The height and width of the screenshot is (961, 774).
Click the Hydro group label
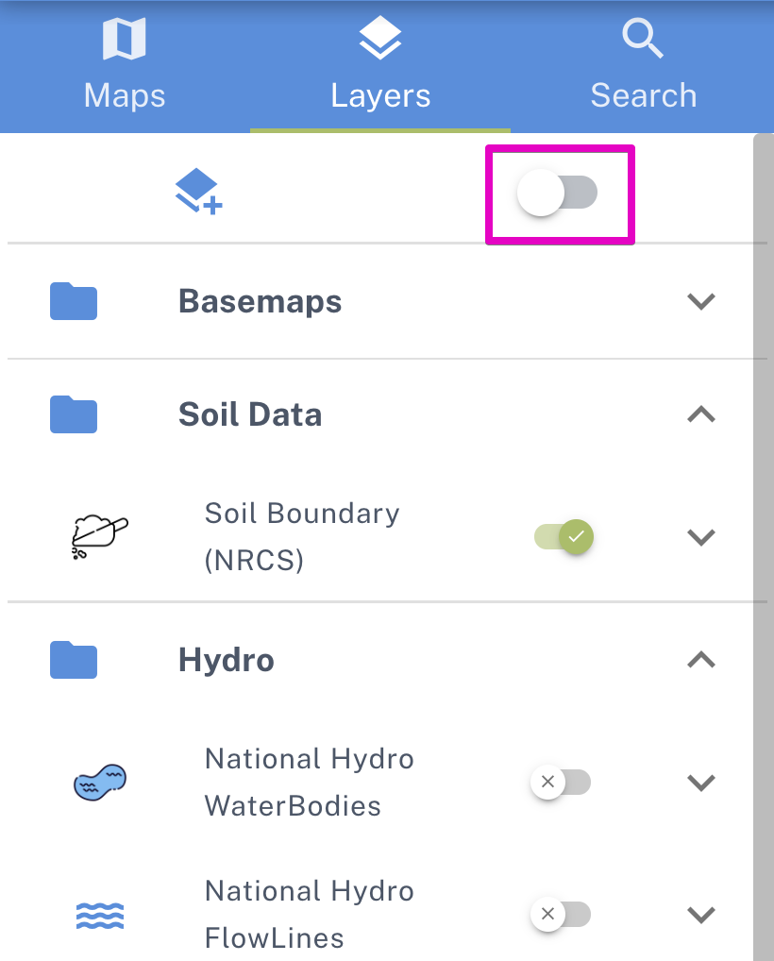coord(226,660)
